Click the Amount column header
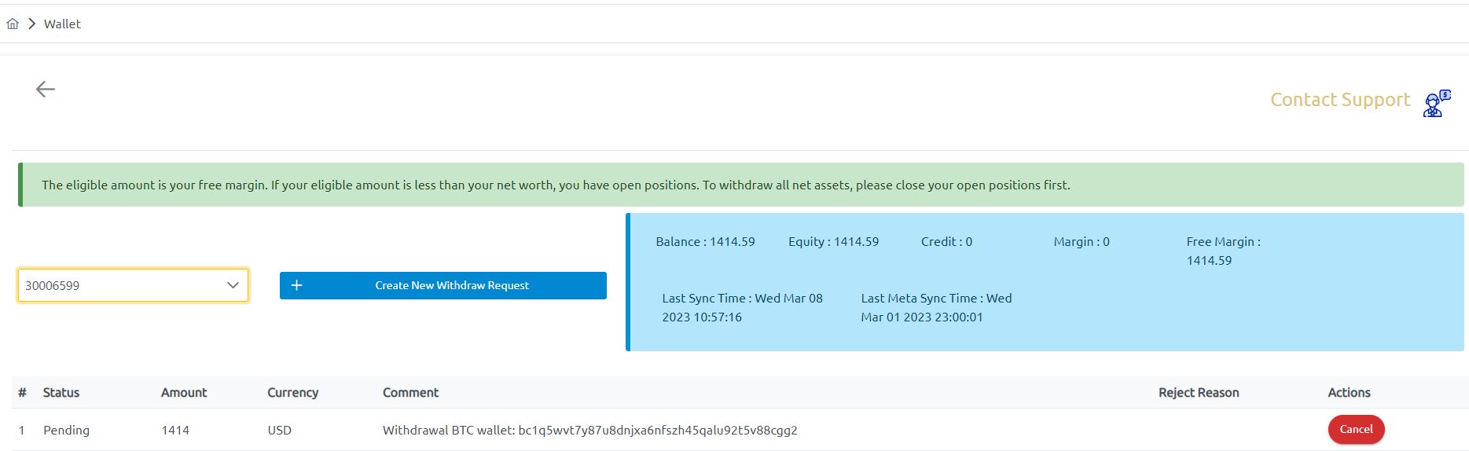Image resolution: width=1469 pixels, height=451 pixels. point(184,392)
